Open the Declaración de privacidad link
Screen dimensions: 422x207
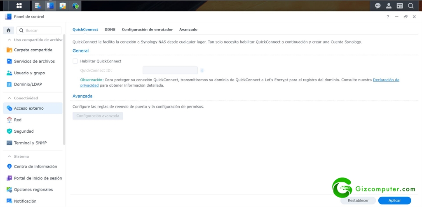click(386, 80)
